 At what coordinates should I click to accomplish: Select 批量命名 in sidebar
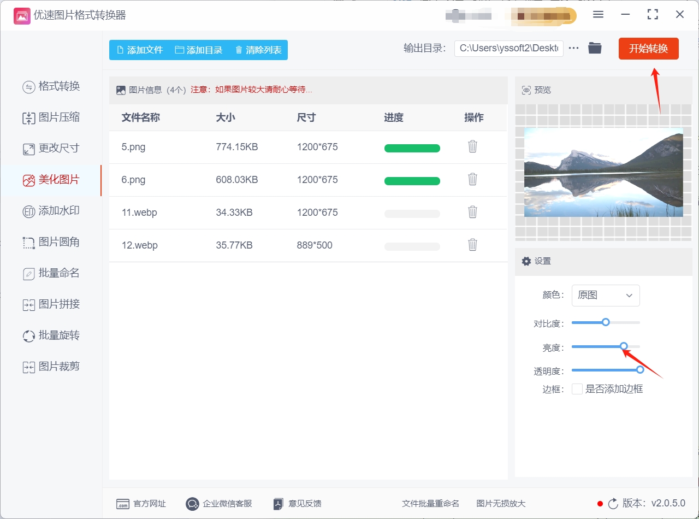pyautogui.click(x=51, y=273)
